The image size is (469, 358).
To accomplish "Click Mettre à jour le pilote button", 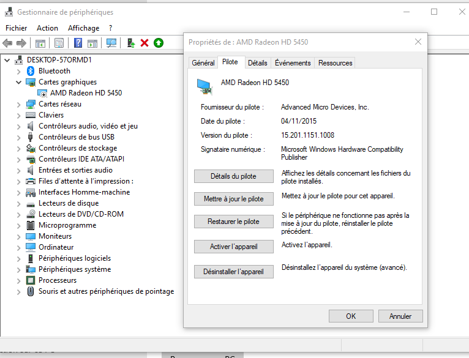I will tap(234, 199).
